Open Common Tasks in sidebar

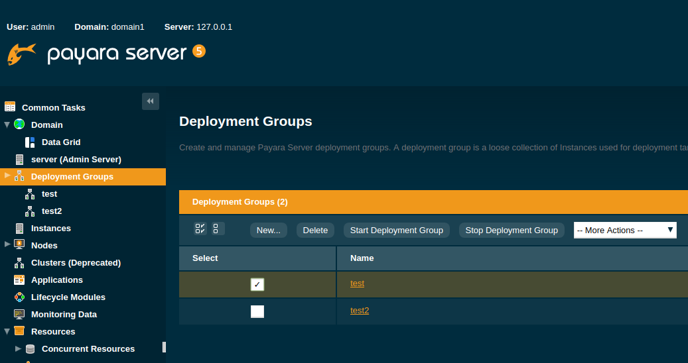click(54, 108)
